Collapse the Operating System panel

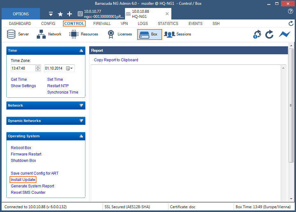81,136
